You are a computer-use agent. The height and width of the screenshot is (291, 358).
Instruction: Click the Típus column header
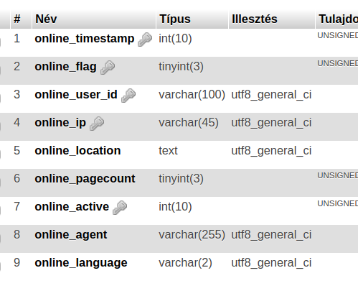(x=175, y=19)
